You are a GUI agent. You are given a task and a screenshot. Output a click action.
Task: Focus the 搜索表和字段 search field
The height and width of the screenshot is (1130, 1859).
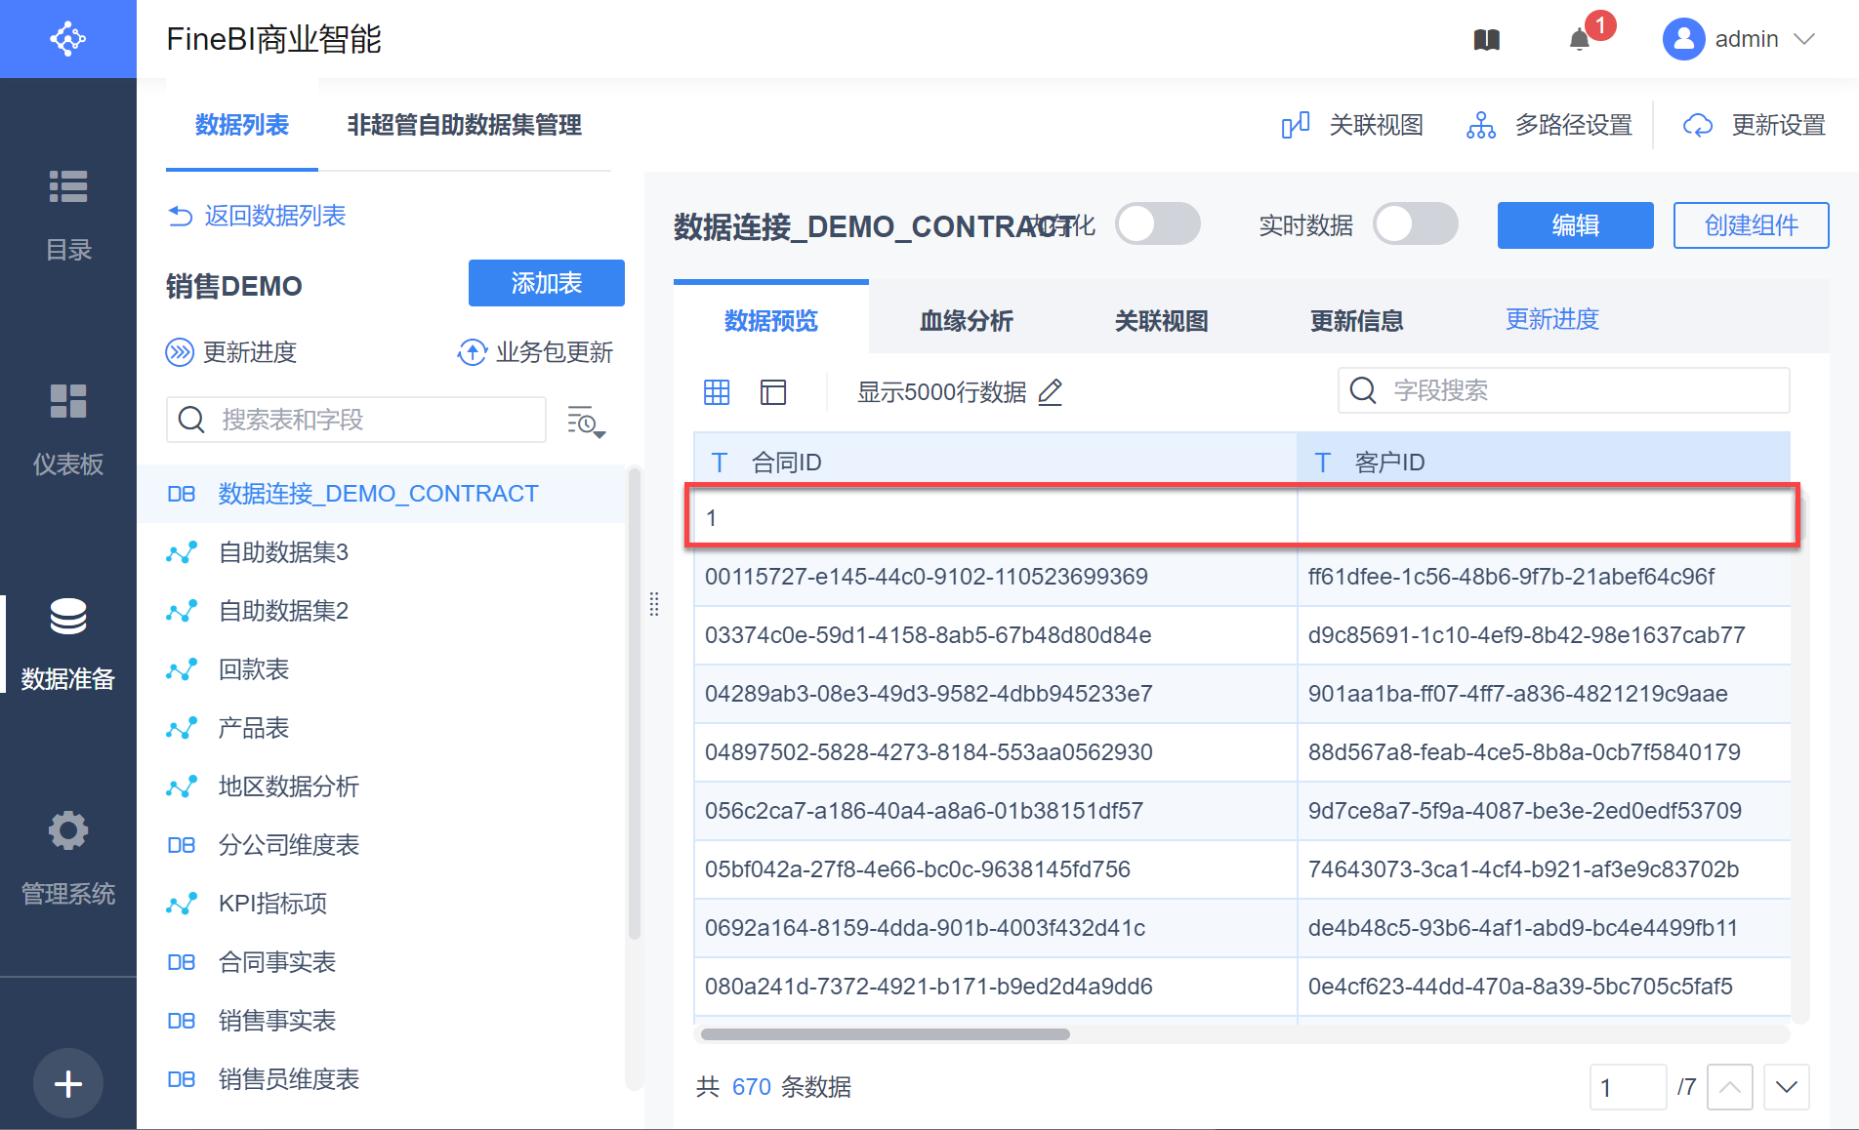356,420
